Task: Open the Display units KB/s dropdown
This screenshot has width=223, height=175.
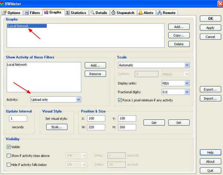Action: click(175, 83)
